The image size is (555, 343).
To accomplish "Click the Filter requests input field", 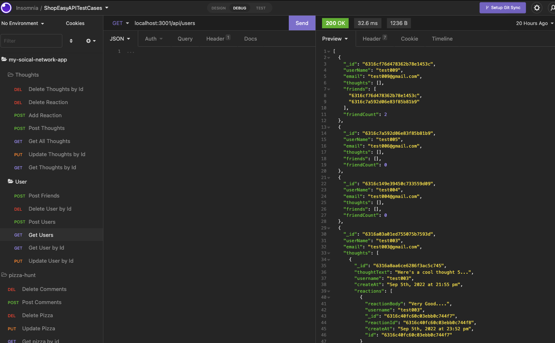I will [x=31, y=41].
